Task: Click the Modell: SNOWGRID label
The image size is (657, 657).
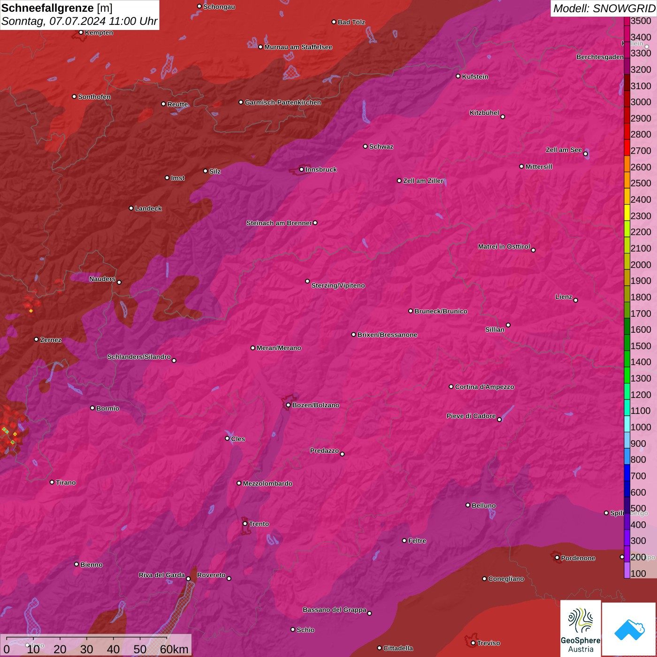Action: coord(604,8)
